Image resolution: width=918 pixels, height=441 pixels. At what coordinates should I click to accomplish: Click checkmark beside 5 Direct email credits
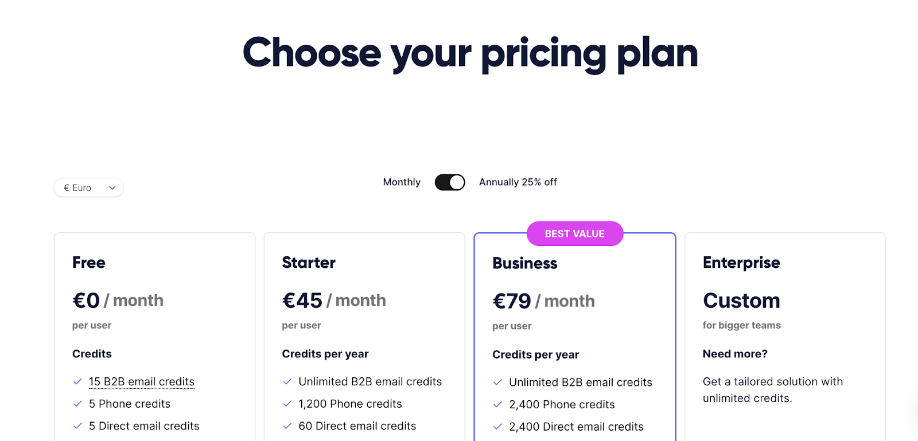[x=77, y=426]
